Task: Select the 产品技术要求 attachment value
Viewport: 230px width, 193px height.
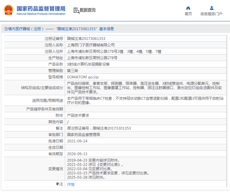Action: tap(78, 116)
